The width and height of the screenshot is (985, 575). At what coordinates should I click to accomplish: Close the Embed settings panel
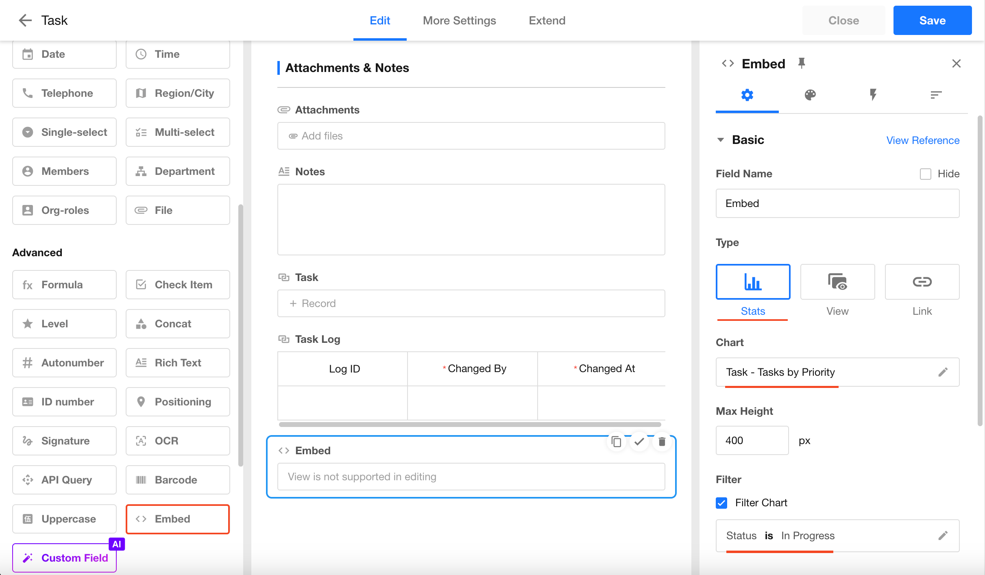click(957, 63)
